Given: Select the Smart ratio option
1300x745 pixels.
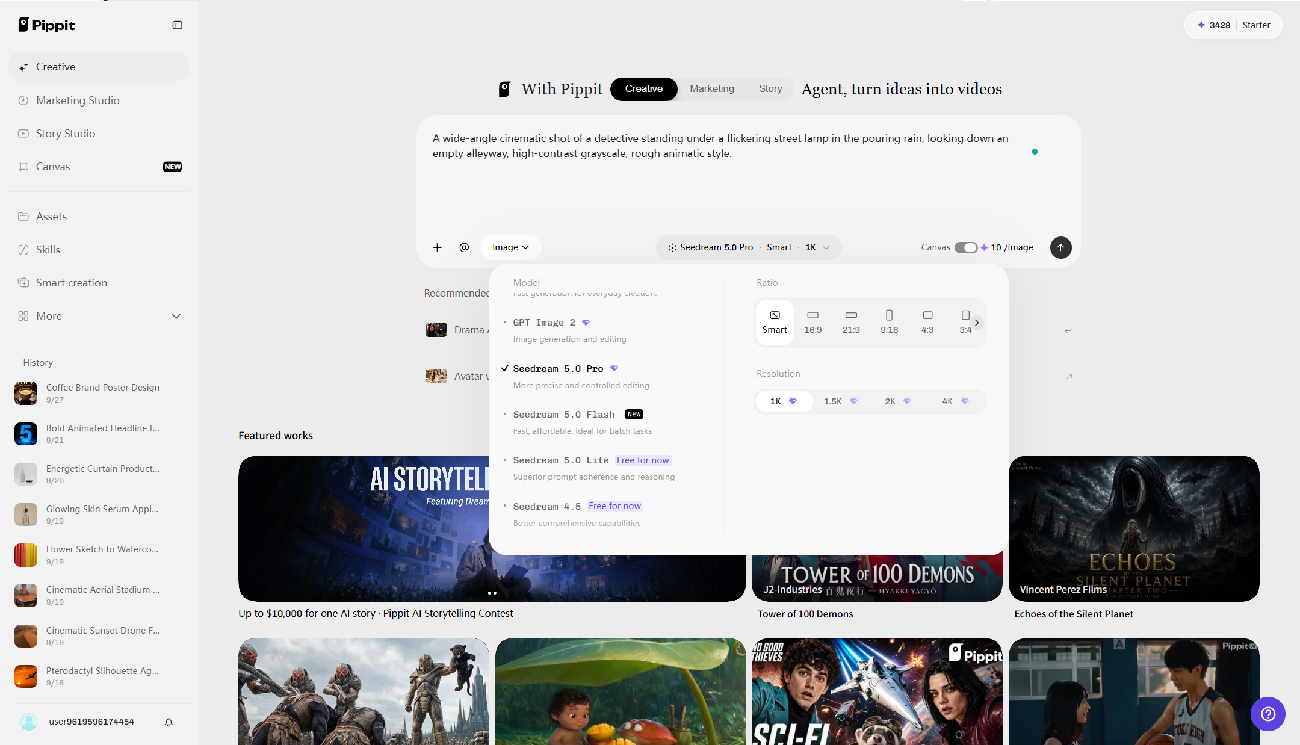Looking at the screenshot, I should (x=775, y=323).
